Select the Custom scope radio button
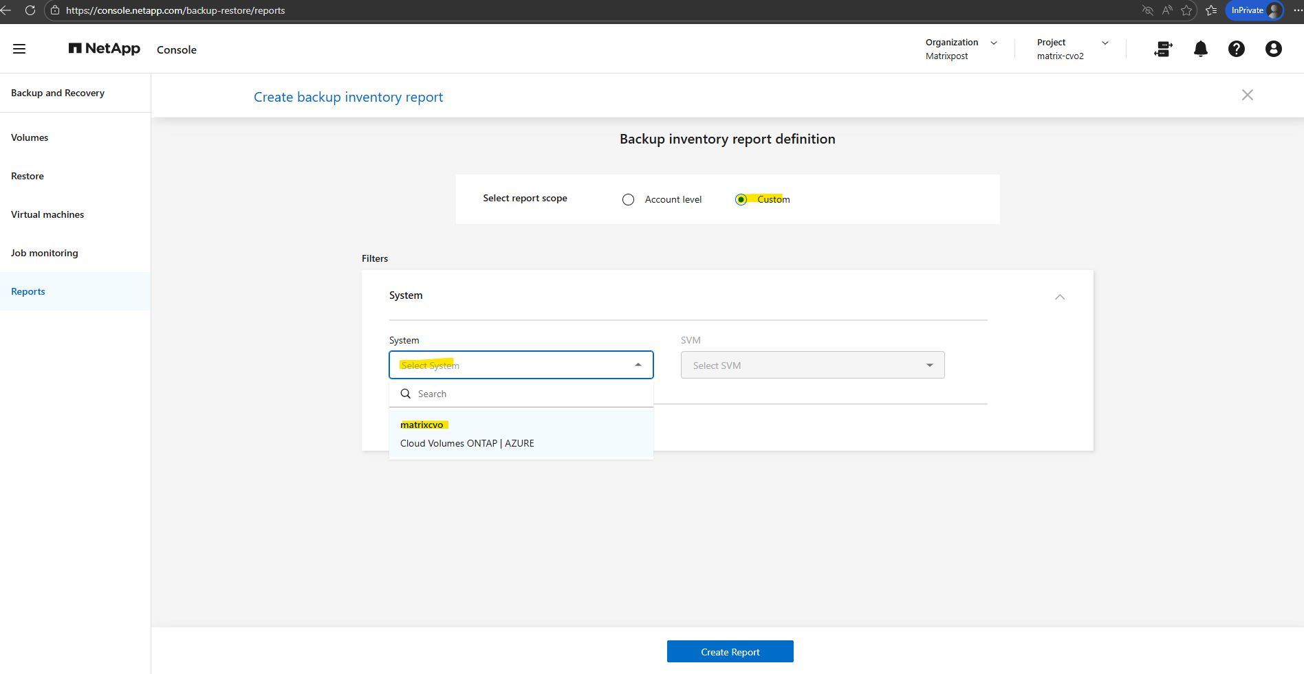The width and height of the screenshot is (1304, 674). 741,200
